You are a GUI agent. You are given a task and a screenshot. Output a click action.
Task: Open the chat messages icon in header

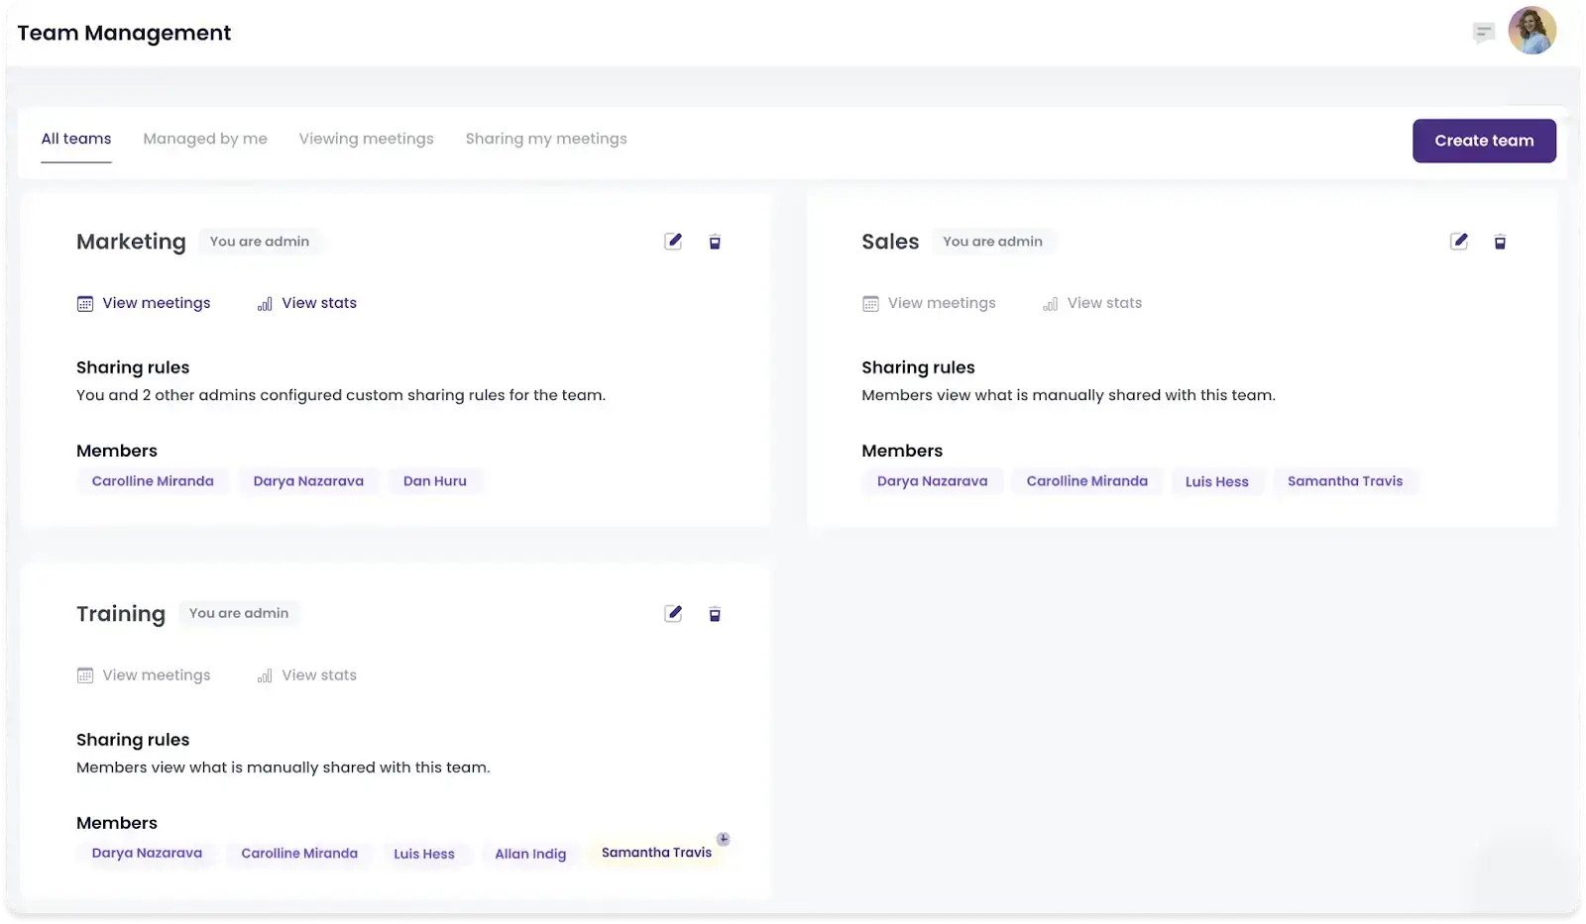pos(1483,33)
